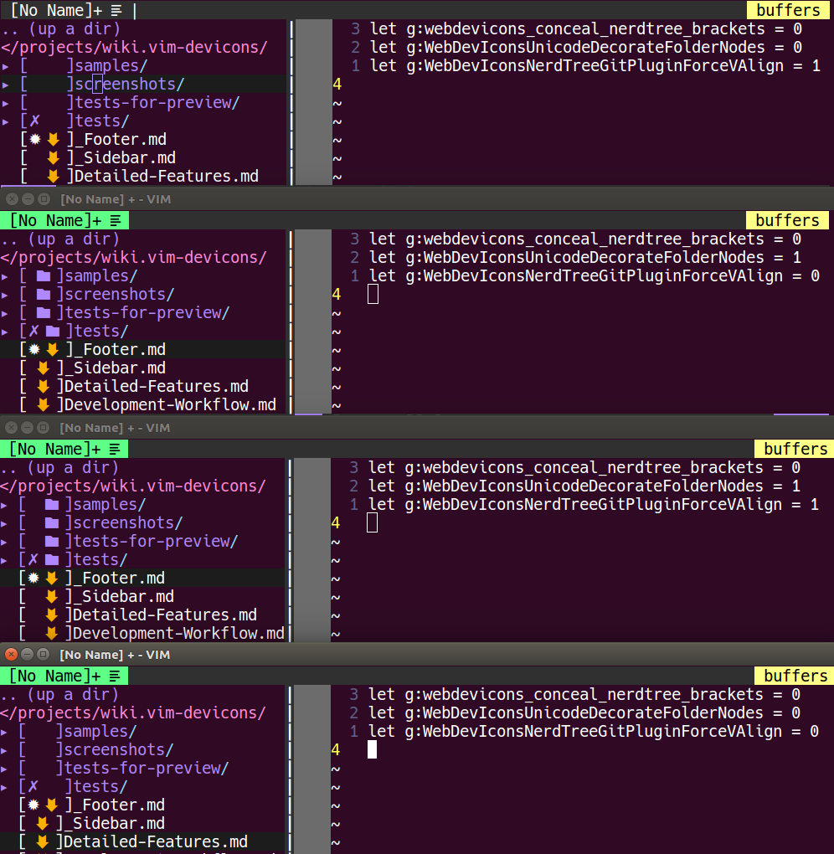Click the ForceVAlign = 1 line in top view
The height and width of the screenshot is (854, 834).
point(595,66)
